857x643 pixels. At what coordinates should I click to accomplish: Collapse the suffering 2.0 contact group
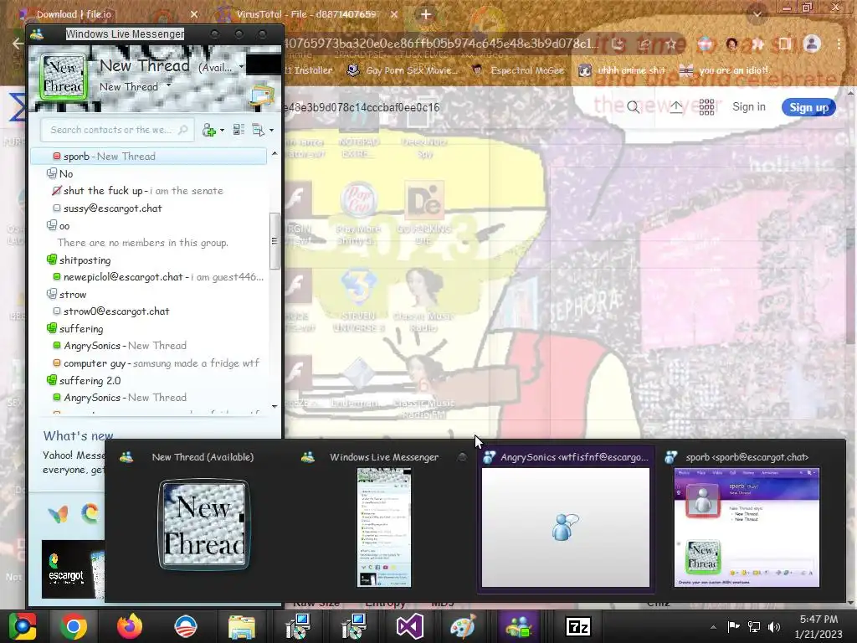pos(52,380)
